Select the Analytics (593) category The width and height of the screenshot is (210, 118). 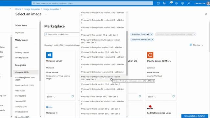pyautogui.click(x=21, y=107)
